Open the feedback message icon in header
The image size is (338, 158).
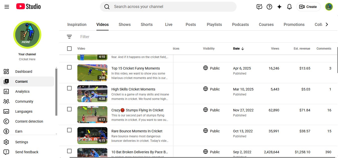tap(259, 7)
